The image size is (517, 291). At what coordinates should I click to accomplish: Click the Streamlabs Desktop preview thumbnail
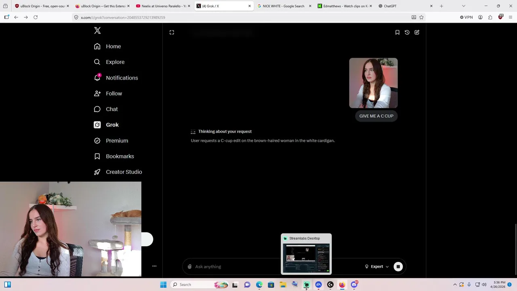306,258
